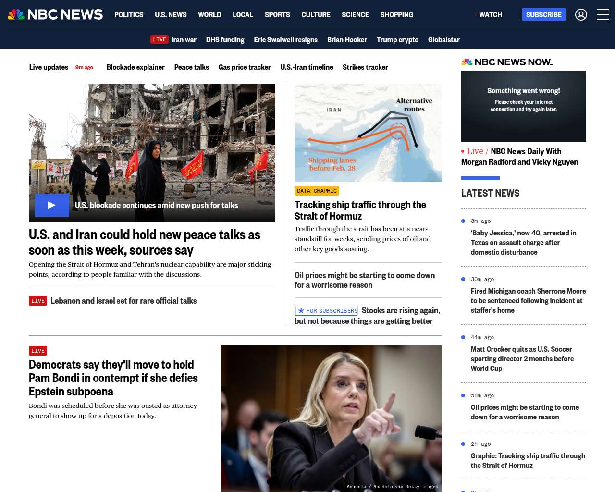Open Lebanon and Israel official talks story

click(x=123, y=301)
